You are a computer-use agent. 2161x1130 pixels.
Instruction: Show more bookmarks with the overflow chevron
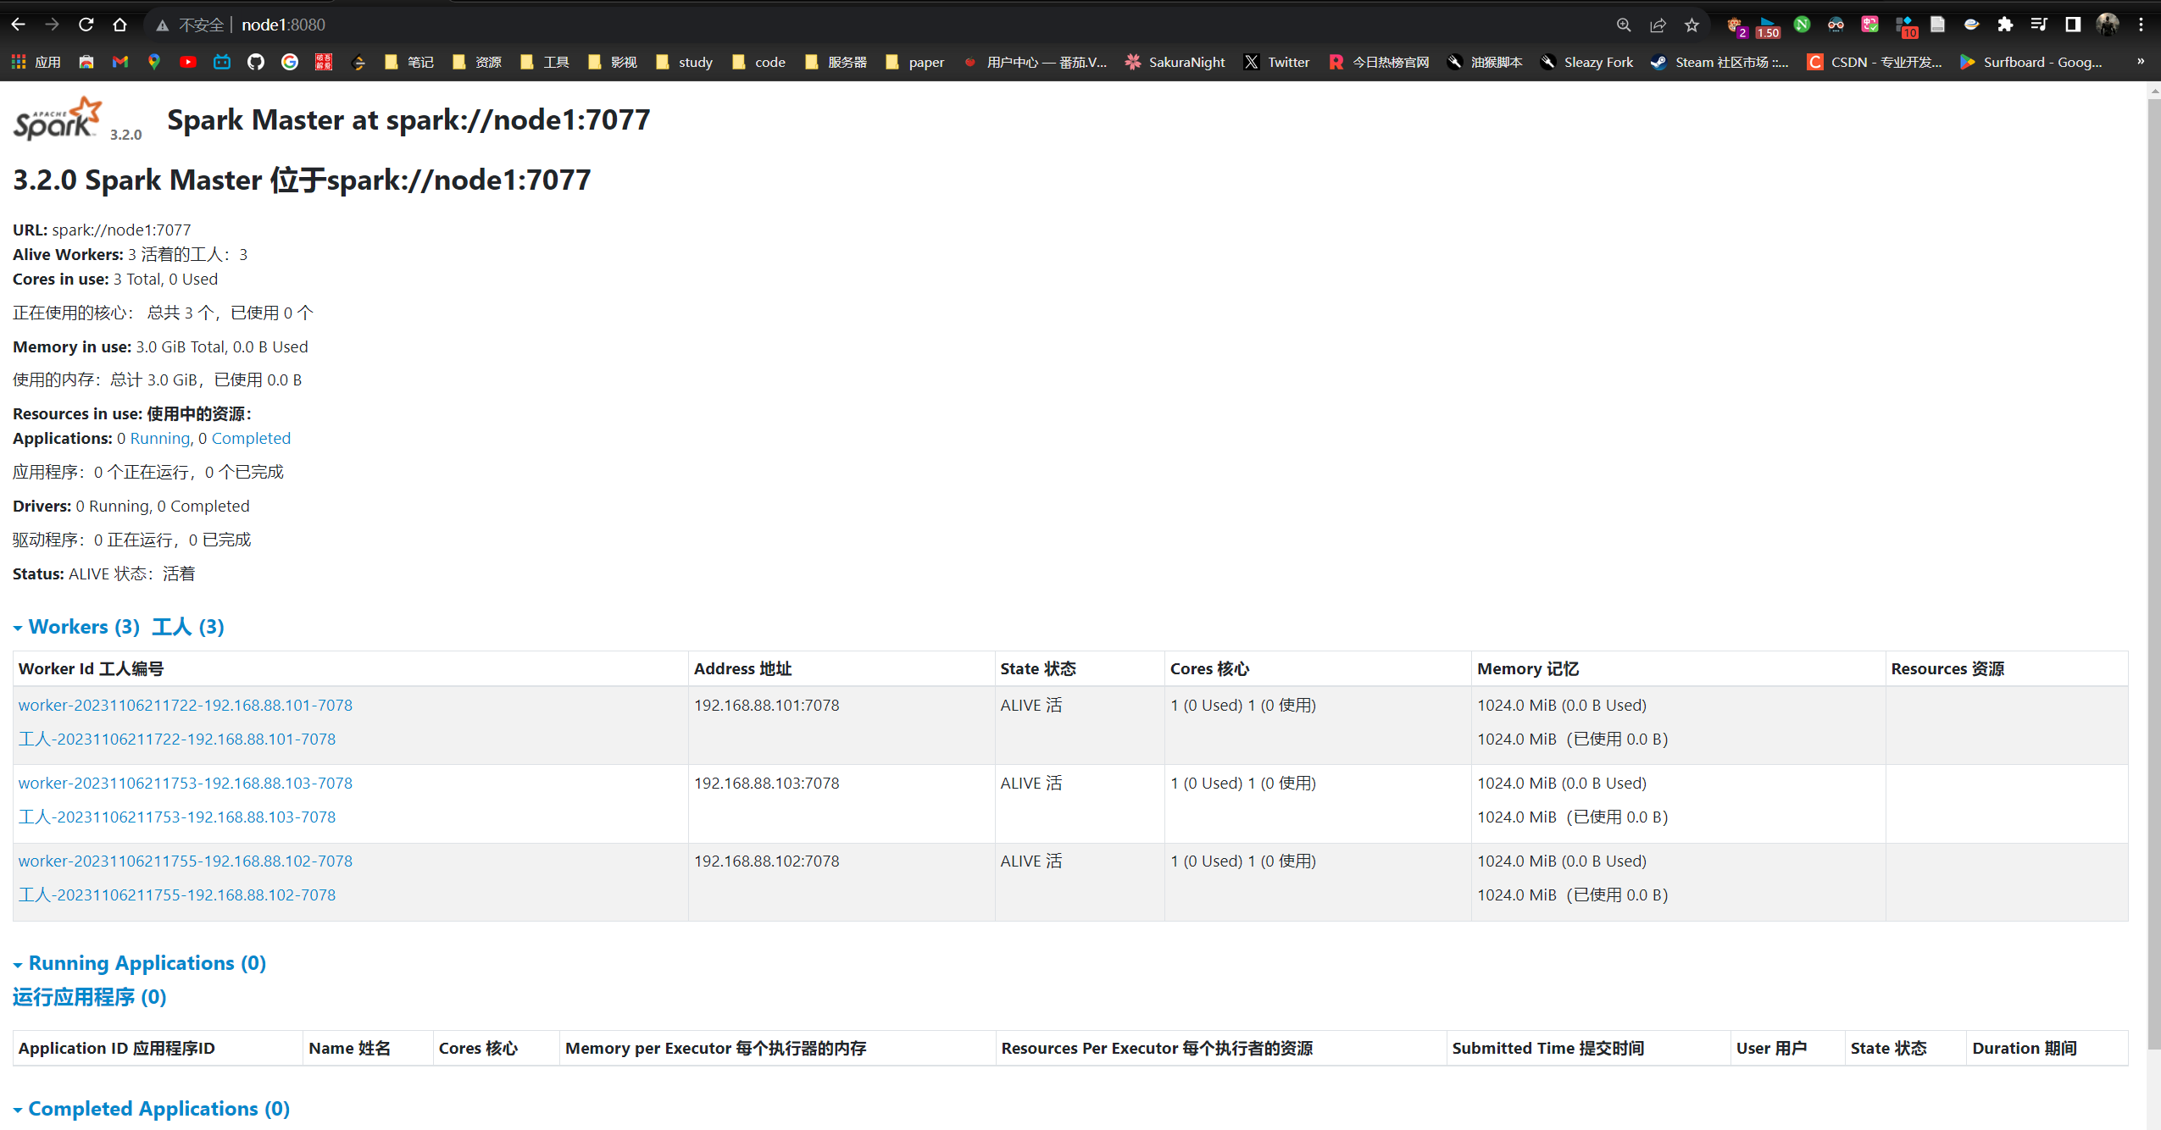coord(2141,61)
